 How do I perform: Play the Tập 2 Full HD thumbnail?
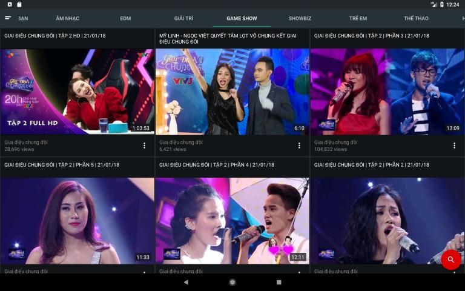(x=77, y=92)
